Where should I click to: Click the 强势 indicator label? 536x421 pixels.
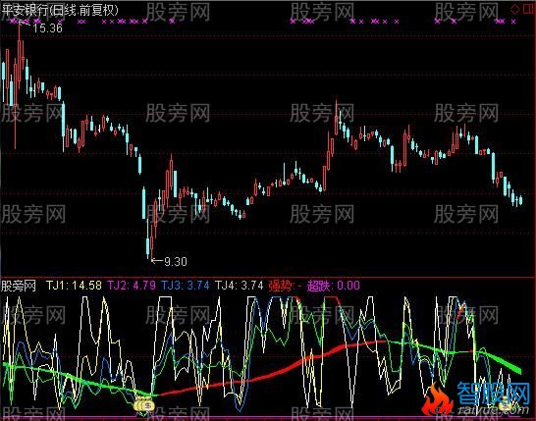[281, 286]
